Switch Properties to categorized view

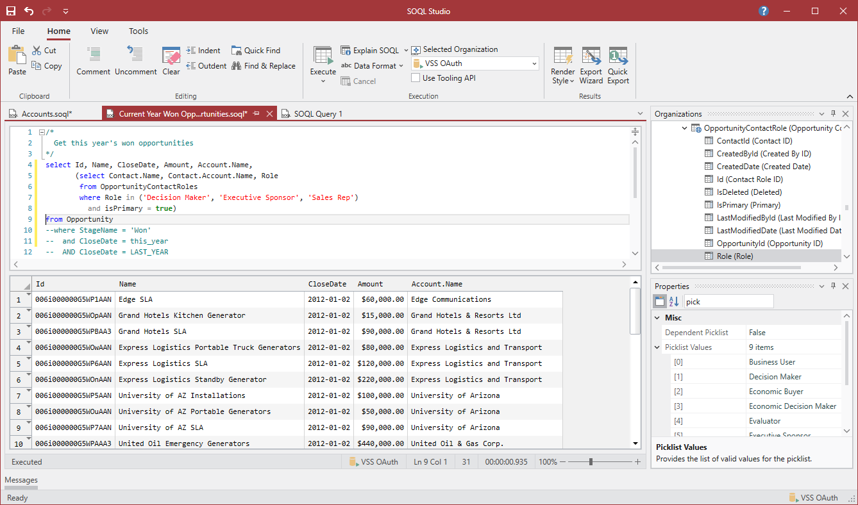[660, 302]
